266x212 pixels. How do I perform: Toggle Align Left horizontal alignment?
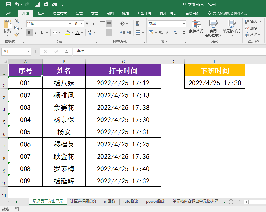[x=102, y=33]
